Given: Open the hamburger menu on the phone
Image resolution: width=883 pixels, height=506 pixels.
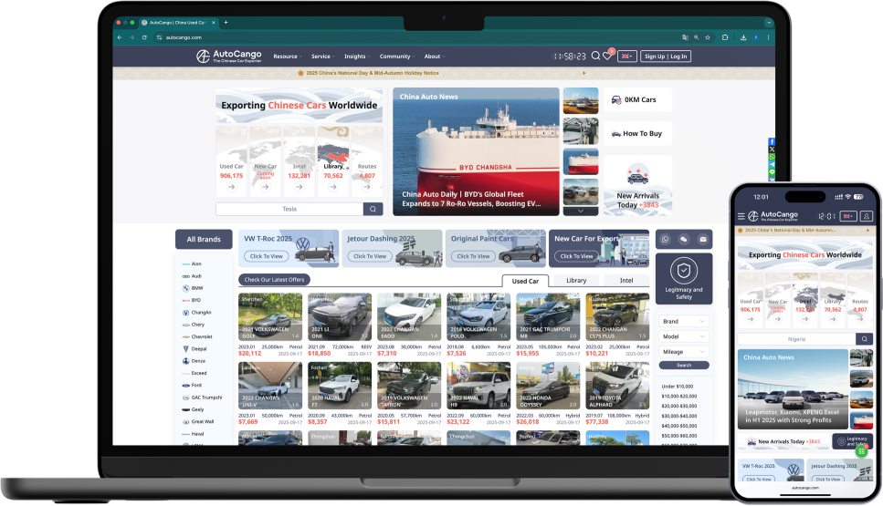Looking at the screenshot, I should coord(741,216).
